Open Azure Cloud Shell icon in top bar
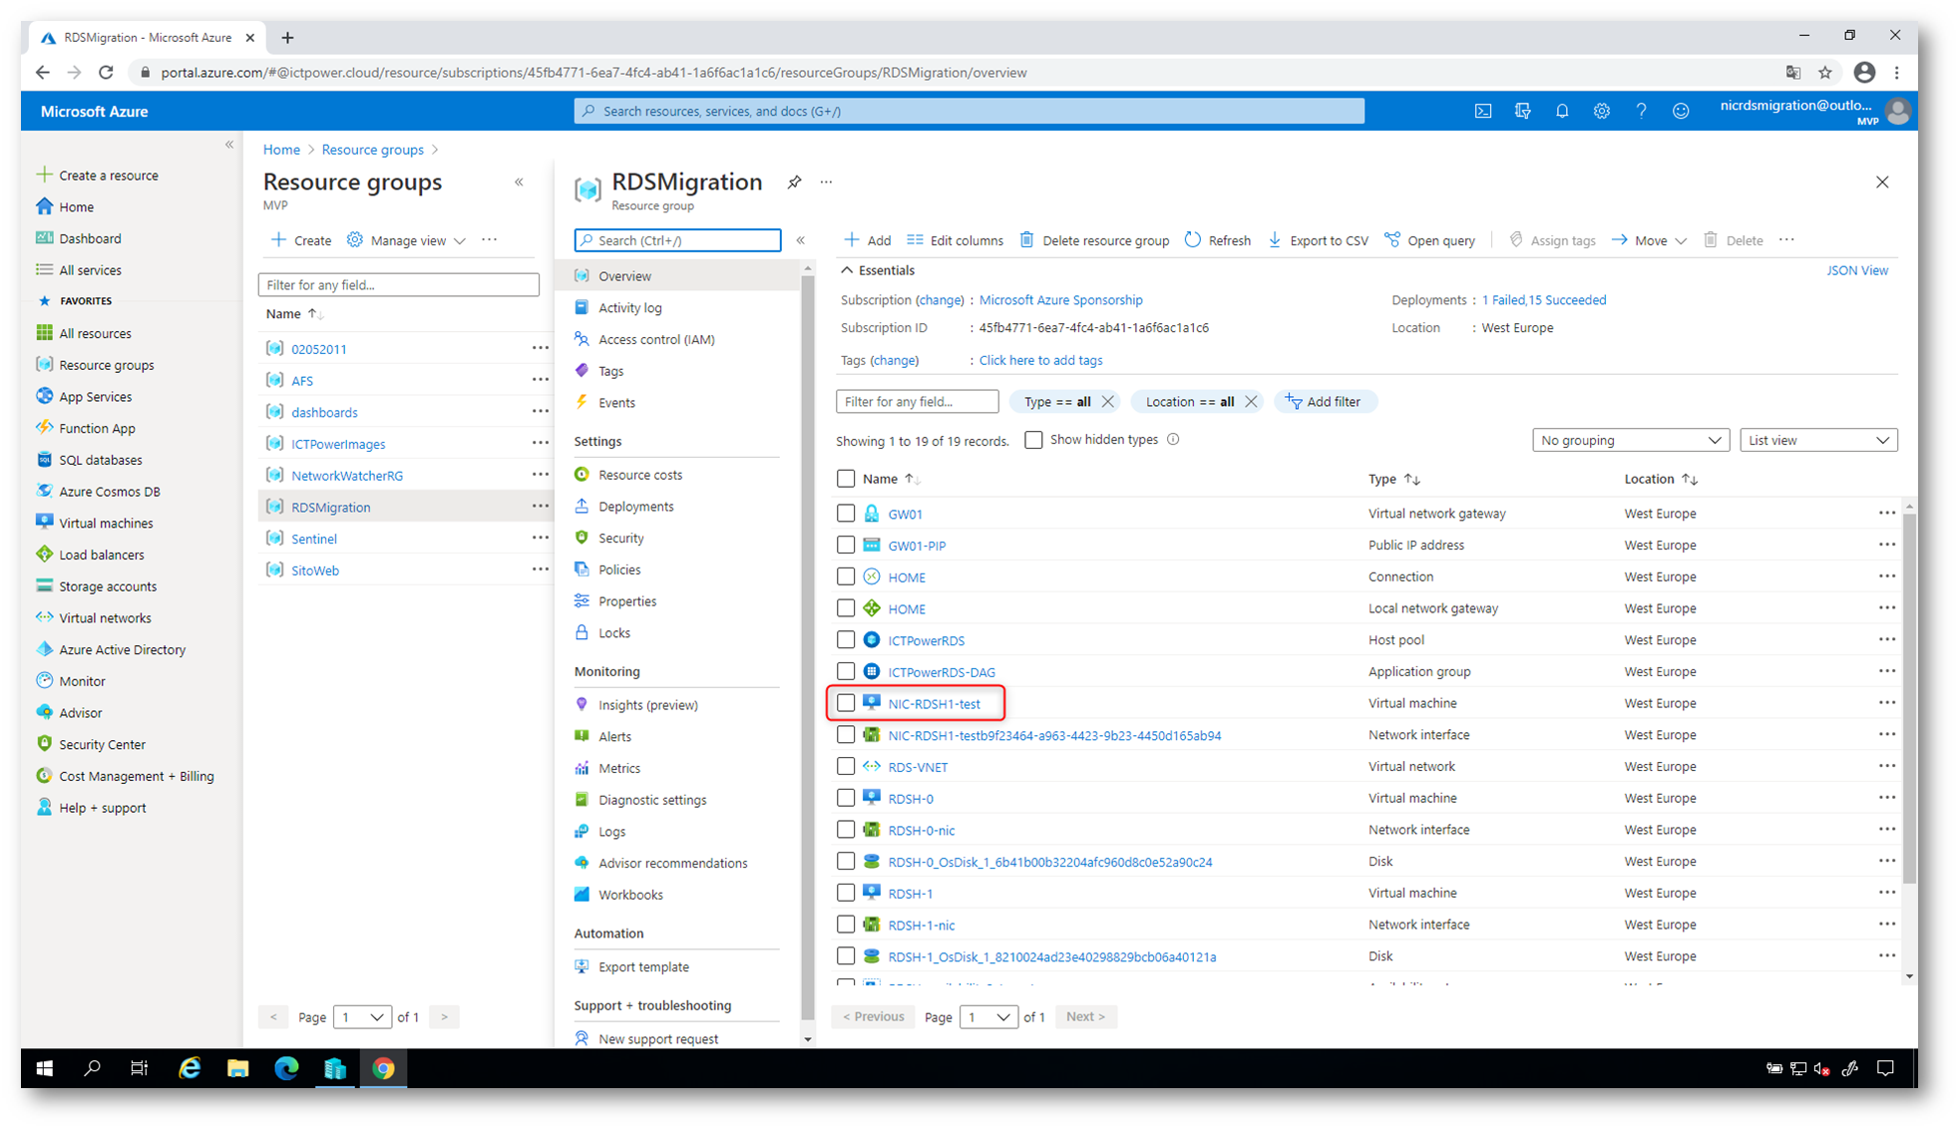Image resolution: width=1960 pixels, height=1130 pixels. pyautogui.click(x=1482, y=111)
